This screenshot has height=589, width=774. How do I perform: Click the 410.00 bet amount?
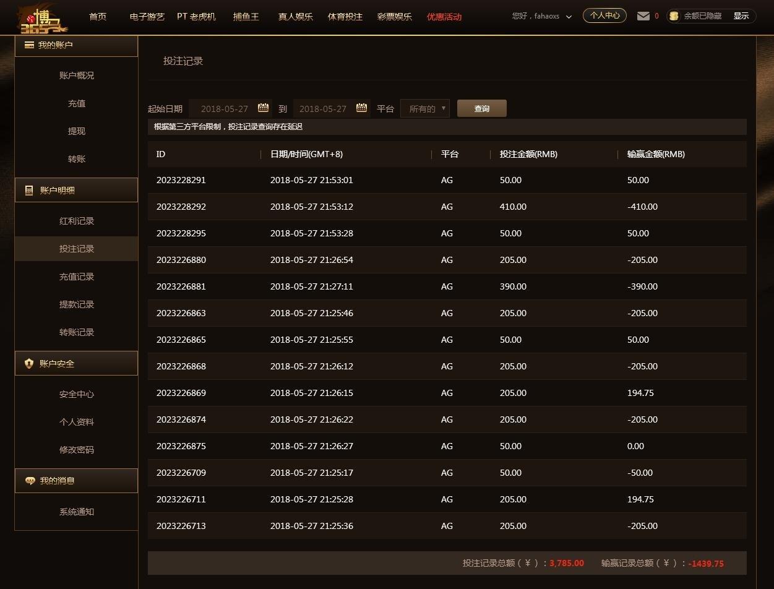tap(513, 207)
